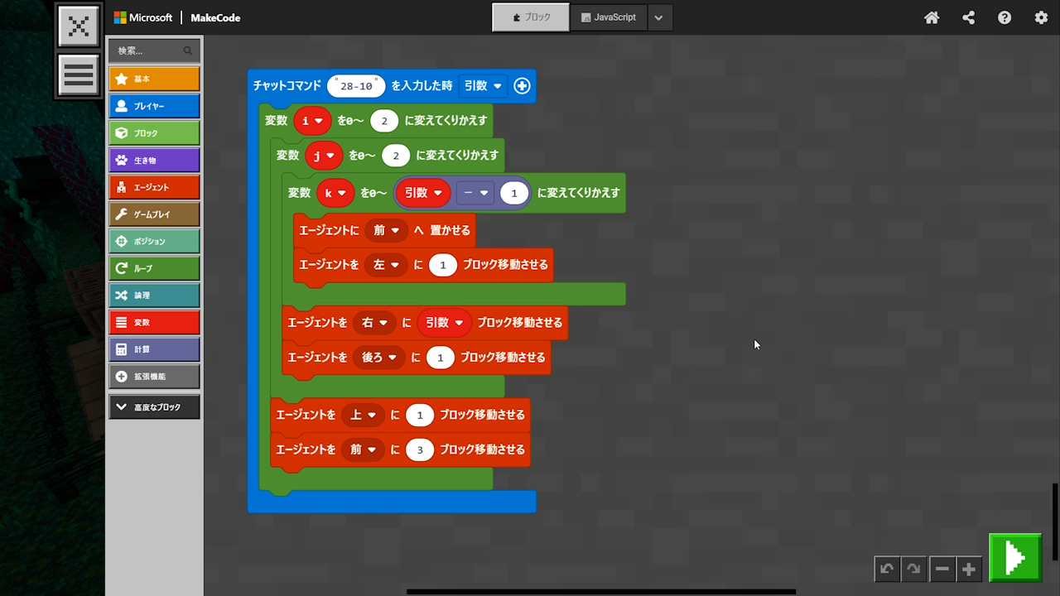The height and width of the screenshot is (596, 1060).
Task: Click the green Play run button
Action: pyautogui.click(x=1015, y=558)
